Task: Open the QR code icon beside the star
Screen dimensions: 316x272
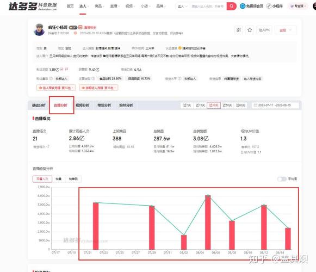Action: coord(239,30)
